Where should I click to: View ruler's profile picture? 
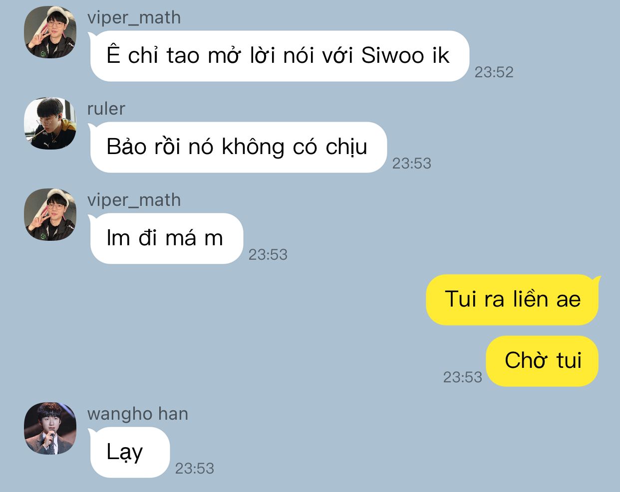(x=50, y=124)
